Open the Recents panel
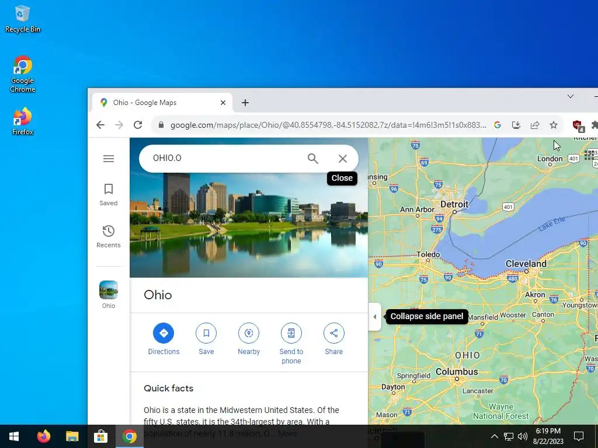 (108, 237)
